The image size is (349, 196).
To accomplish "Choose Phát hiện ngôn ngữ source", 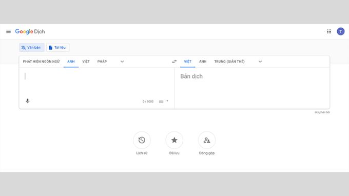I will pos(41,62).
